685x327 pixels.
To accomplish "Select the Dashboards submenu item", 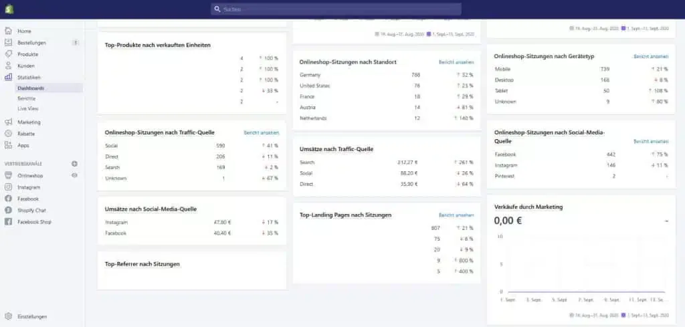I will coord(31,88).
